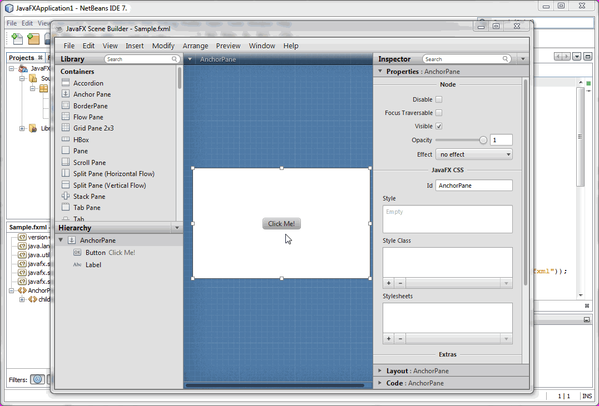The image size is (599, 406).
Task: Select the Label node in the Hierarchy
Action: point(93,264)
